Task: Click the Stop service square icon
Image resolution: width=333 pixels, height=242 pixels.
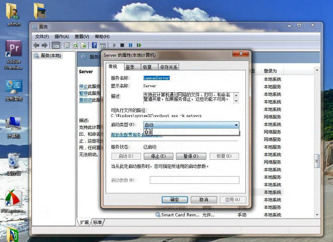Action: 122,45
